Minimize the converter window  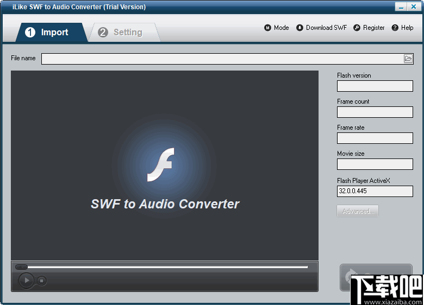point(401,7)
